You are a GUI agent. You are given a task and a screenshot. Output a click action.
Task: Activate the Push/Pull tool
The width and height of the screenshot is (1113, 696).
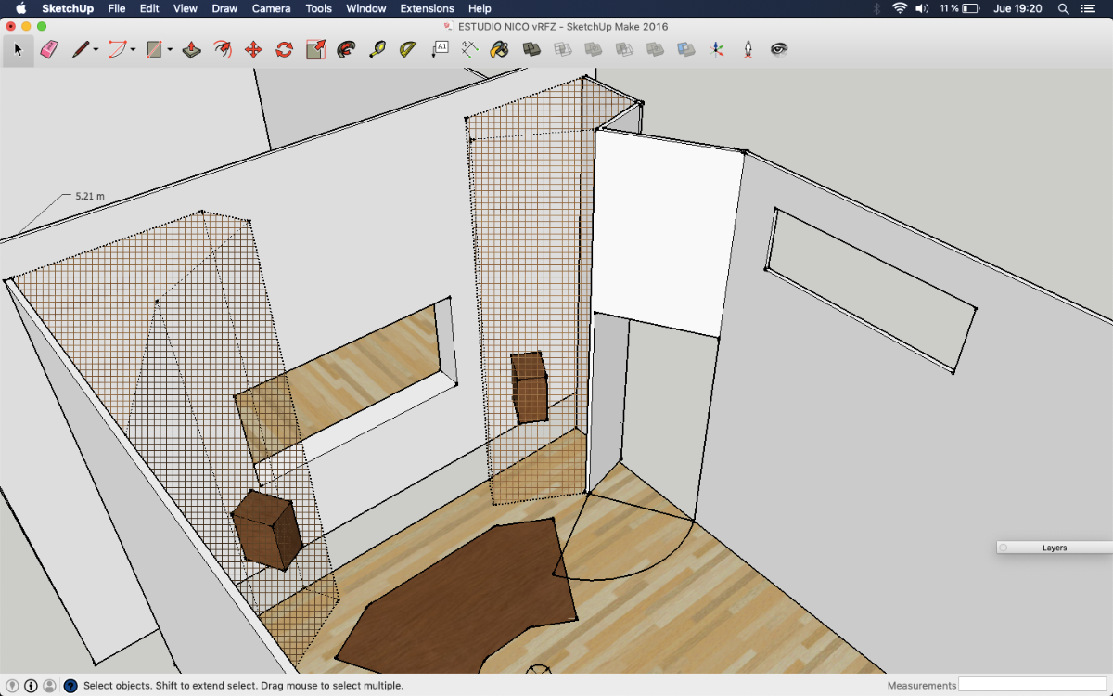(x=192, y=50)
